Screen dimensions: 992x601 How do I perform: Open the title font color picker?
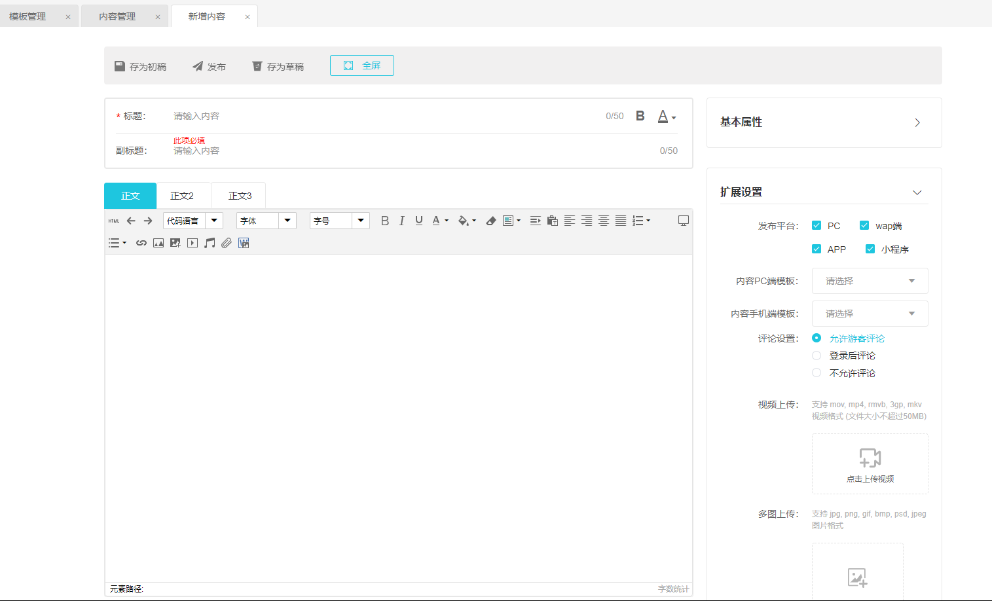tap(666, 117)
